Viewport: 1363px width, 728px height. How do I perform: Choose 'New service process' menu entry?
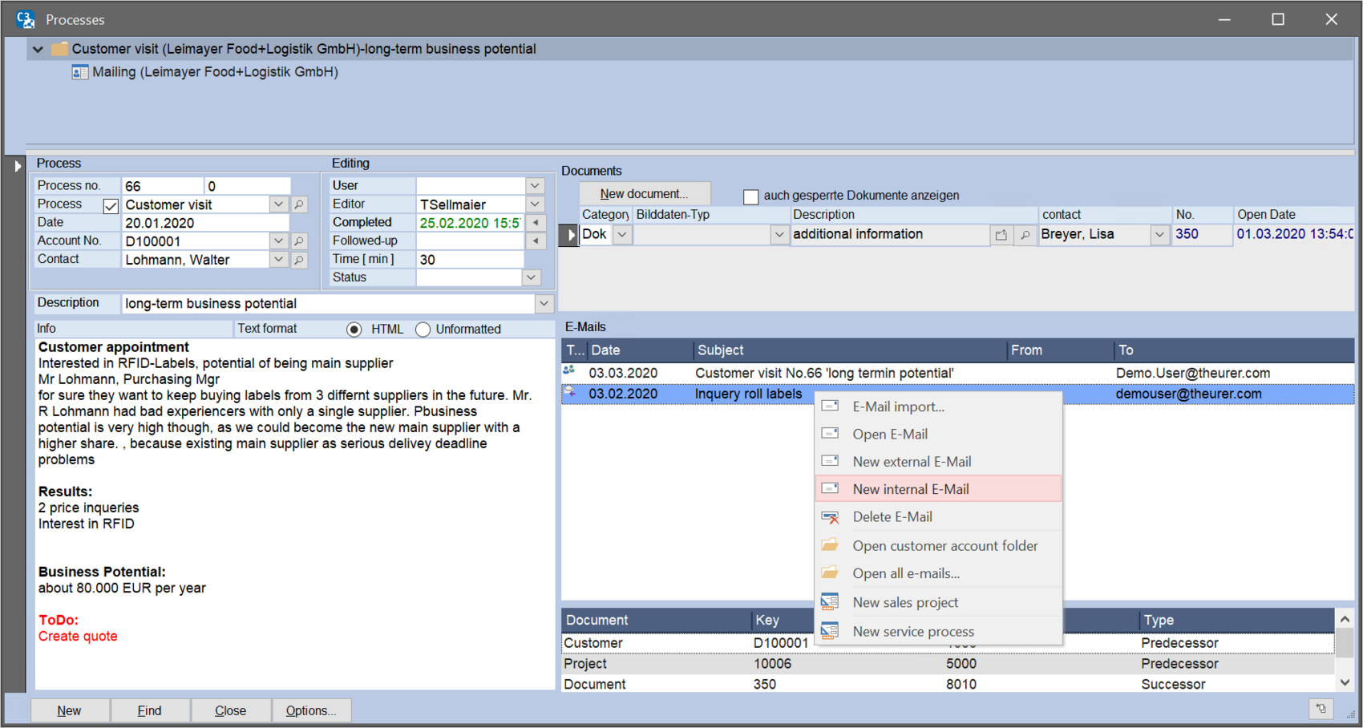pyautogui.click(x=938, y=631)
